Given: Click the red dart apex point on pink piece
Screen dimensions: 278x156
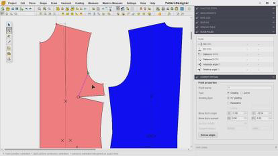Looking at the screenshot, I should (78, 97).
